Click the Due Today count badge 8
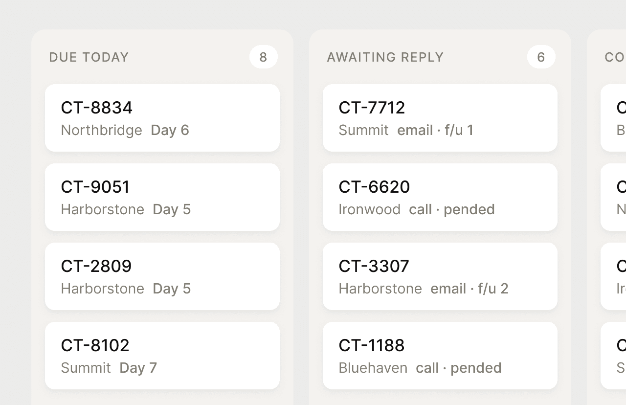The width and height of the screenshot is (626, 405). point(264,57)
